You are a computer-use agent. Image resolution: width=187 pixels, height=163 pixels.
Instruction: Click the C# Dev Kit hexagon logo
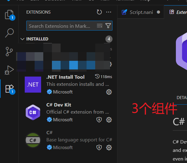[x=33, y=112]
